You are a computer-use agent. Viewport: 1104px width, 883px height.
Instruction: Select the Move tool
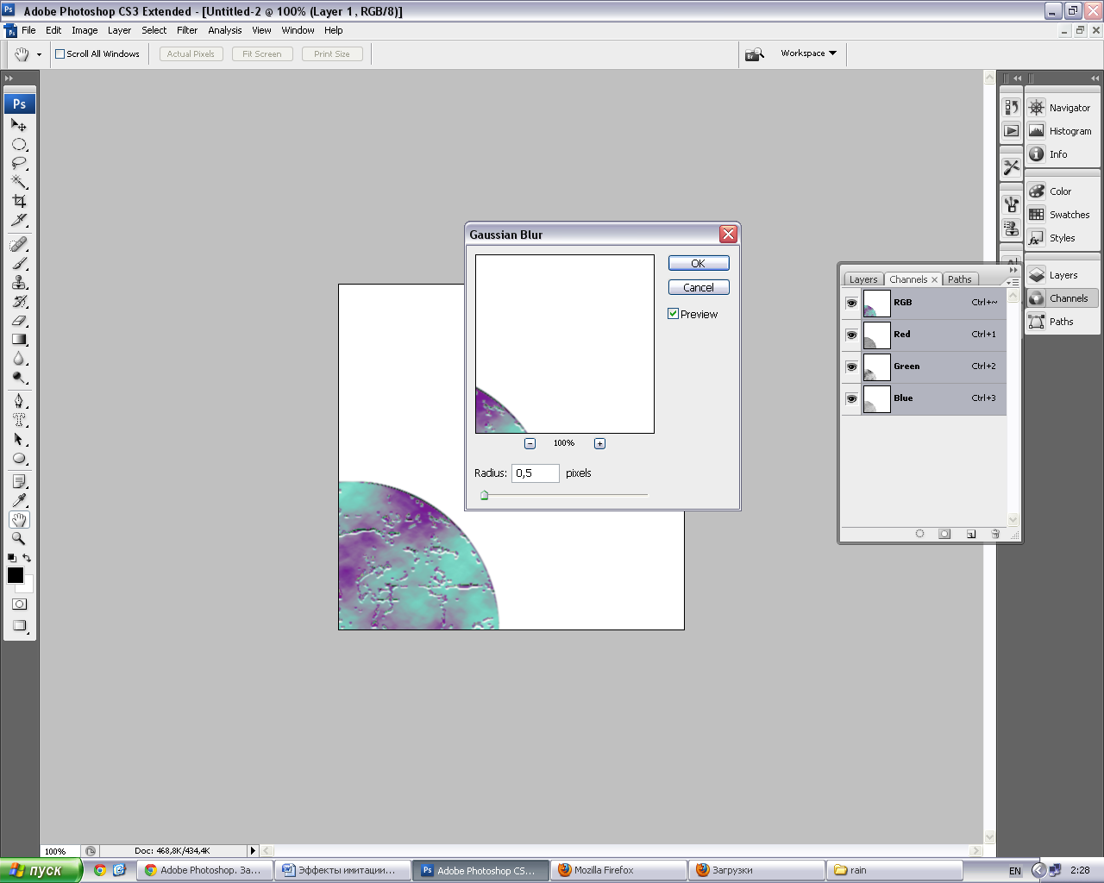click(x=19, y=125)
